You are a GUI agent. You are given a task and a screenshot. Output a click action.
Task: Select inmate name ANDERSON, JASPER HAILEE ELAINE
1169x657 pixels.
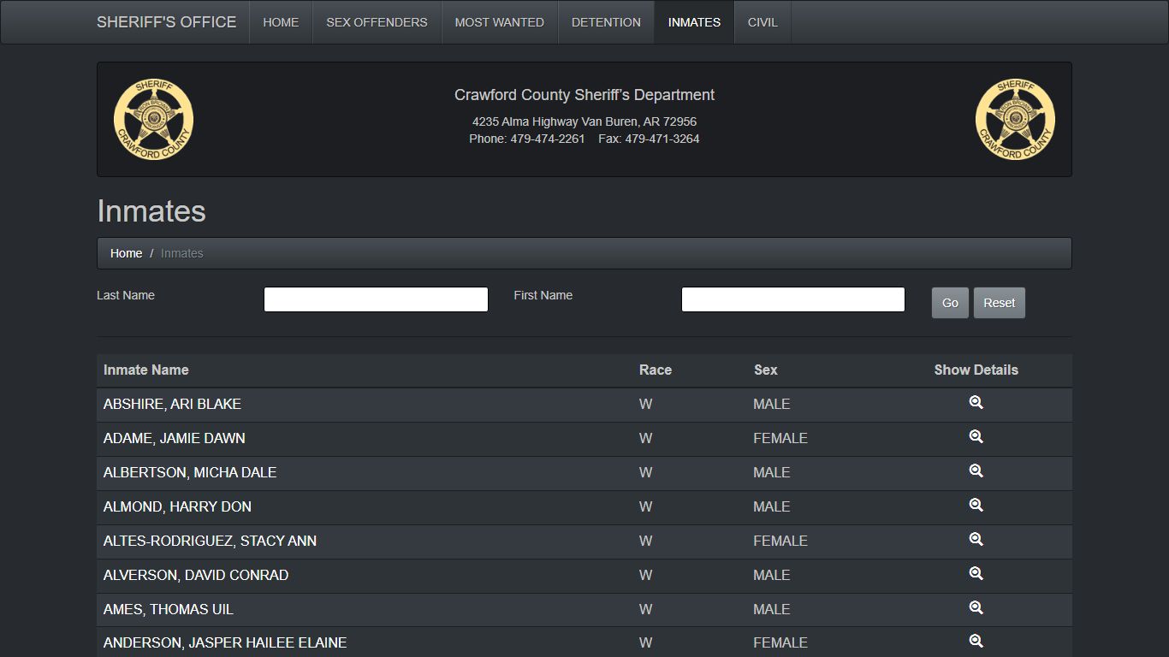click(x=225, y=642)
